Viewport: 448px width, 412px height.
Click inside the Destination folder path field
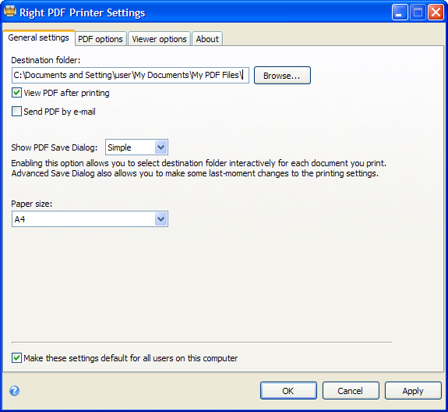(130, 75)
